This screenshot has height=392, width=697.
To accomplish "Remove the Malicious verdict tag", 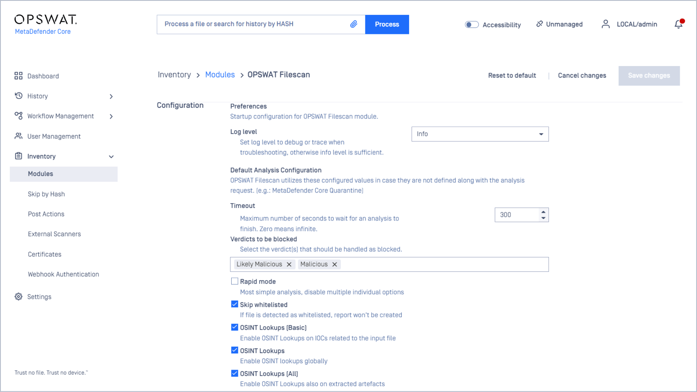I will (x=335, y=264).
